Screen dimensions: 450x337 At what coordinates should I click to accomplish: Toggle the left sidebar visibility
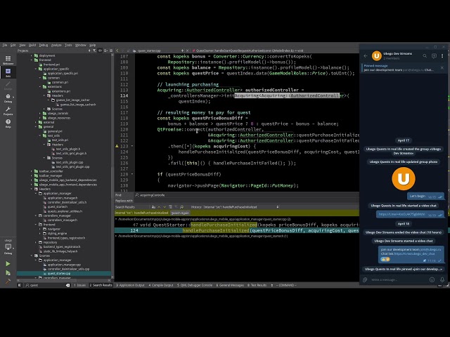(20, 285)
